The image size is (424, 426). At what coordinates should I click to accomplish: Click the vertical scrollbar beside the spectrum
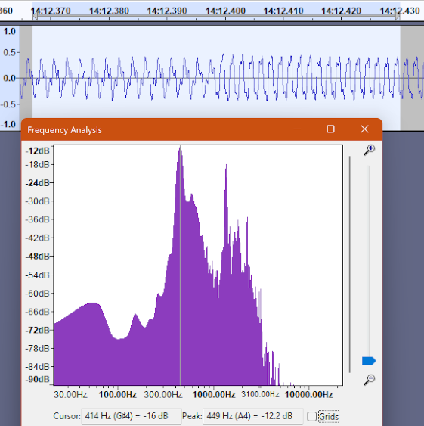[350, 264]
